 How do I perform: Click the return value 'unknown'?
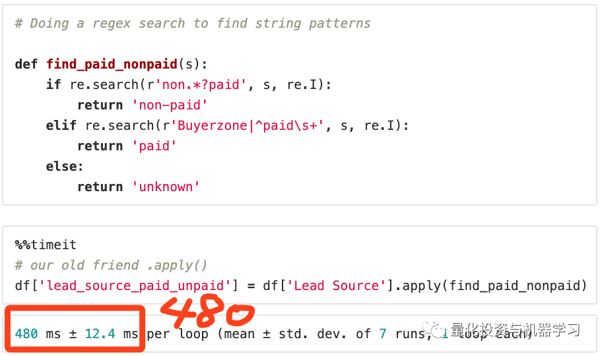[166, 187]
